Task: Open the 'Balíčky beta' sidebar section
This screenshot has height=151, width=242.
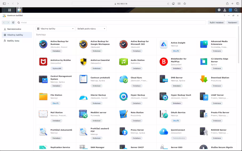Action: coord(17,41)
